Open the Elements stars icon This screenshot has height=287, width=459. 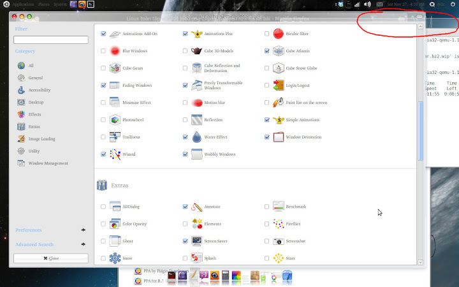click(197, 224)
